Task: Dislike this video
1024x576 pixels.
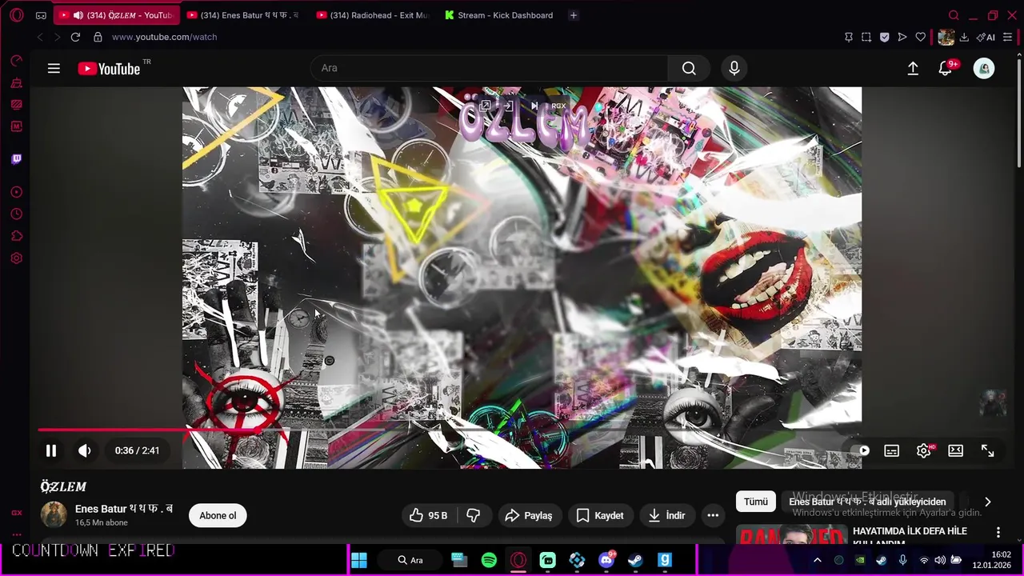Action: tap(473, 516)
